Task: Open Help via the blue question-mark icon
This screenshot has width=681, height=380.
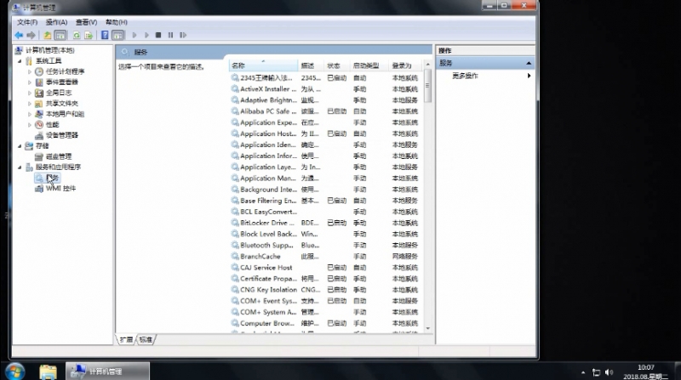Action: click(105, 35)
